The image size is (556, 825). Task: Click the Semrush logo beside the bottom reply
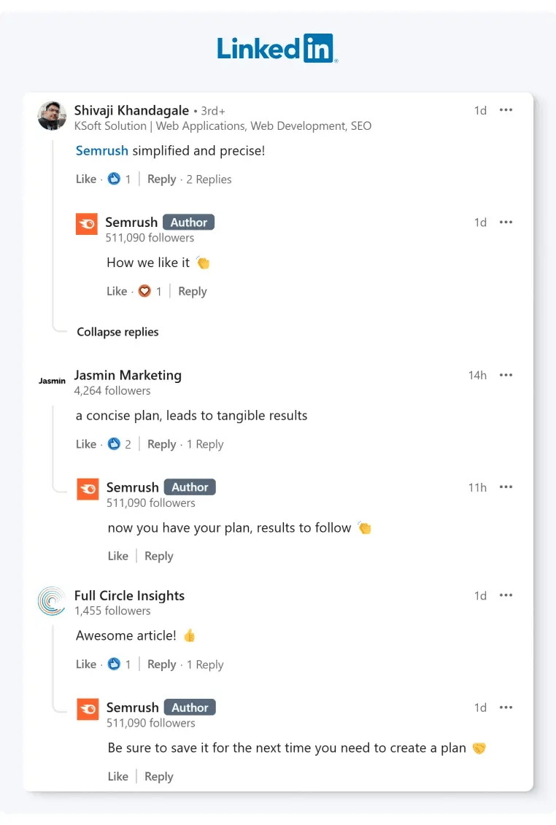pyautogui.click(x=86, y=709)
